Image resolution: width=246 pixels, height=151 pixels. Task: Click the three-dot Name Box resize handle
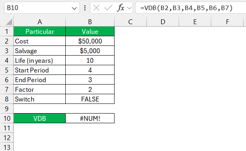pyautogui.click(x=85, y=8)
